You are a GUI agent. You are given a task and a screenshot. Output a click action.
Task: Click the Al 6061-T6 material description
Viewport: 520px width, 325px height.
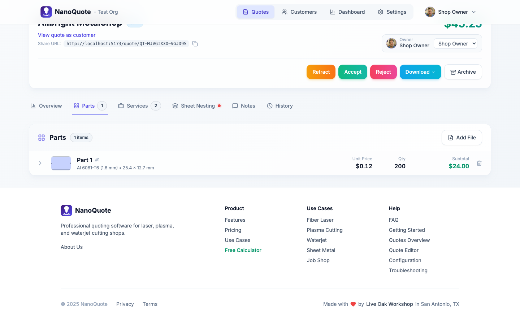click(116, 168)
